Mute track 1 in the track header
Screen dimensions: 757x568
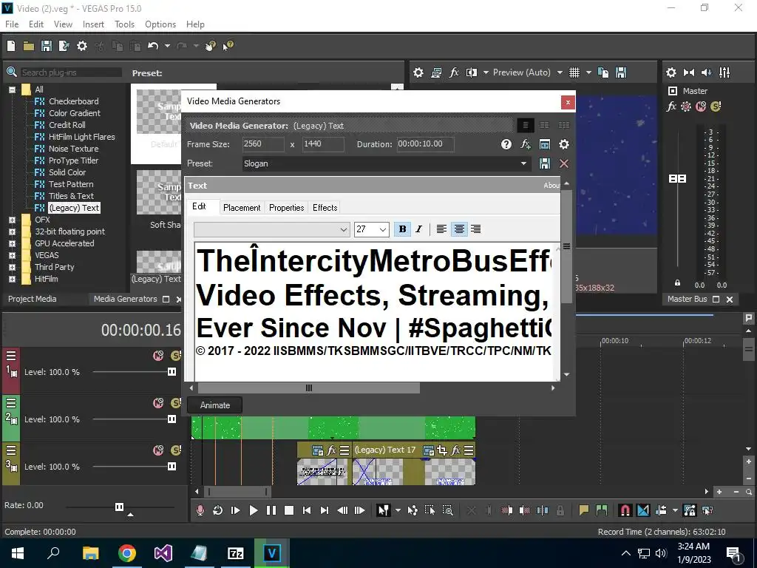pyautogui.click(x=158, y=356)
